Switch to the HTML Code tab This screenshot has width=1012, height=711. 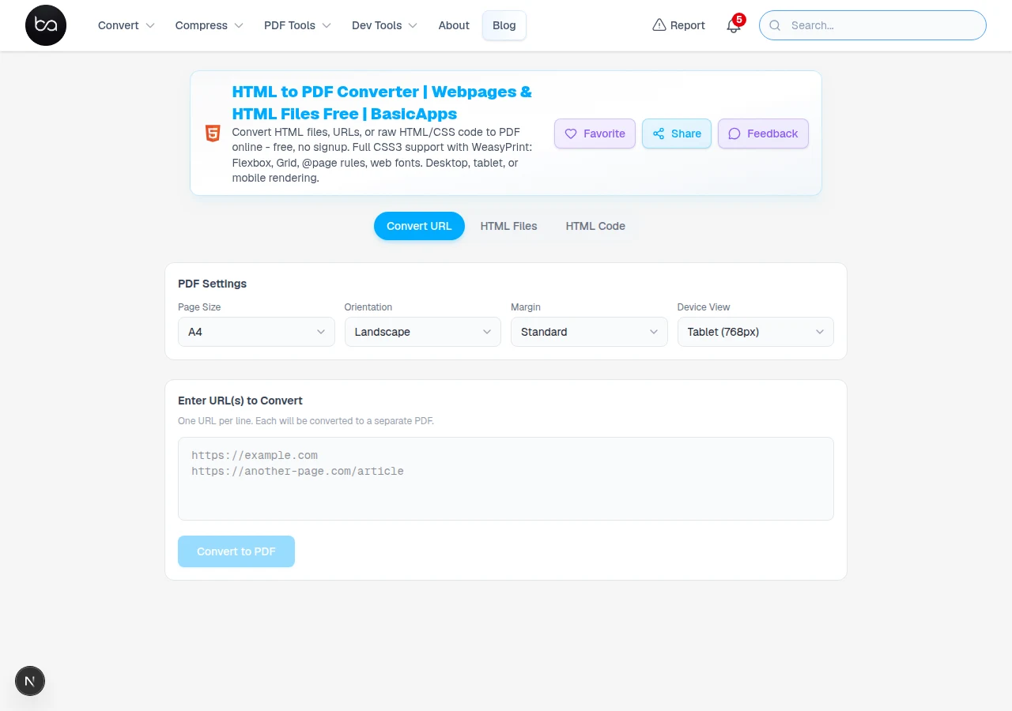click(x=595, y=226)
